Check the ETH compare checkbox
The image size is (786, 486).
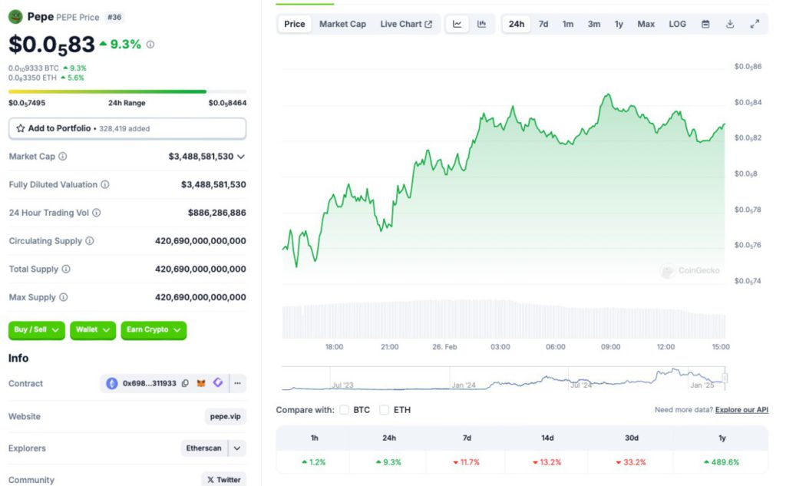pyautogui.click(x=384, y=410)
